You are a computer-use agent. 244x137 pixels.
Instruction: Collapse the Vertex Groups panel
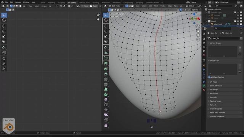[x=225, y=43]
